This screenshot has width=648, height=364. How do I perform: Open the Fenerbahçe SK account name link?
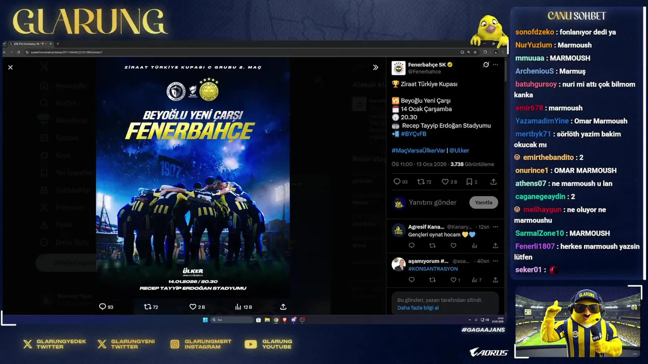pos(427,65)
